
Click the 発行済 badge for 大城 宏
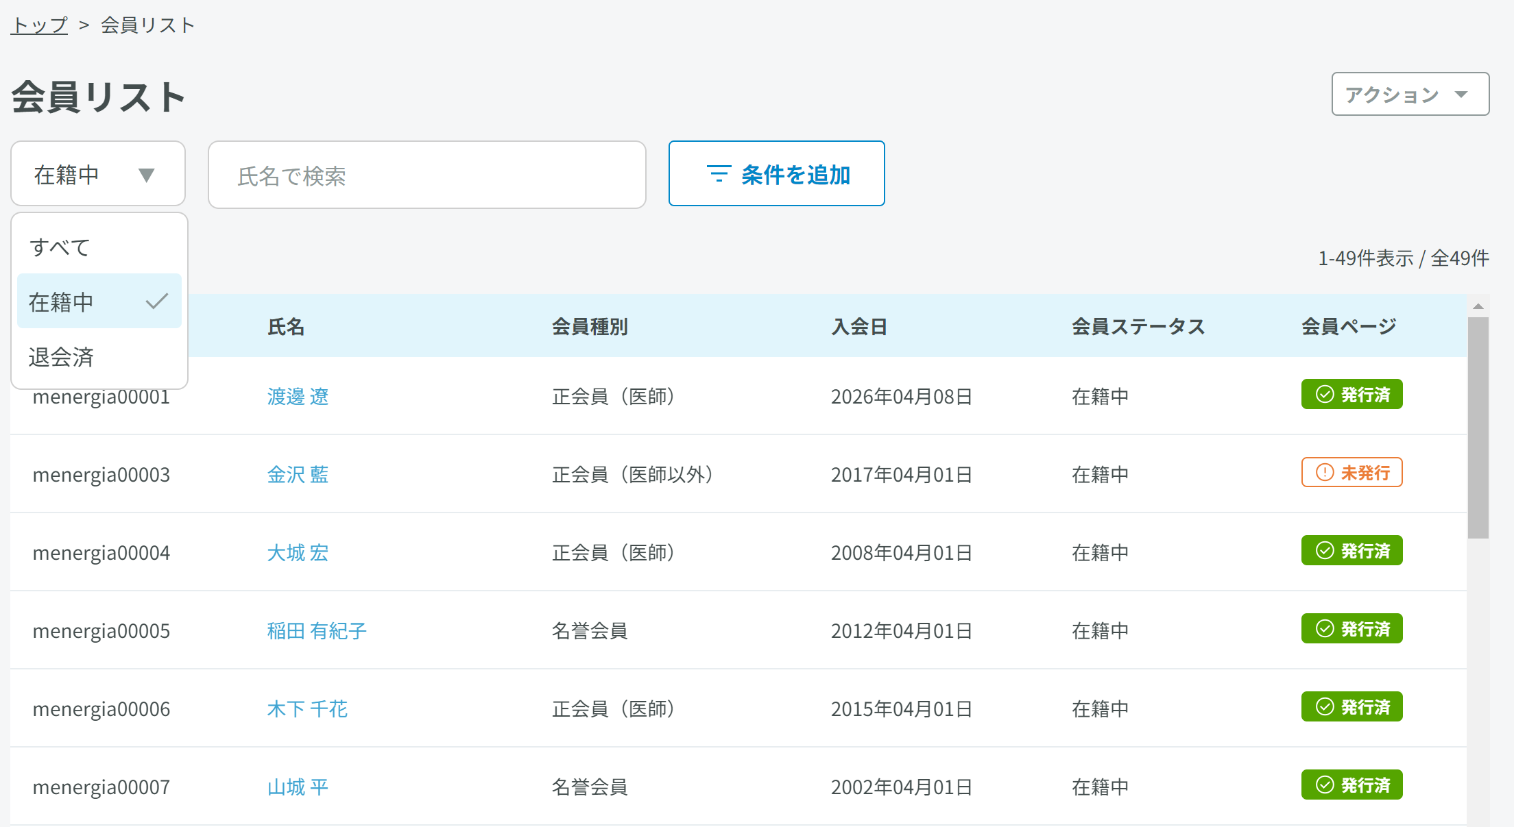pyautogui.click(x=1351, y=551)
